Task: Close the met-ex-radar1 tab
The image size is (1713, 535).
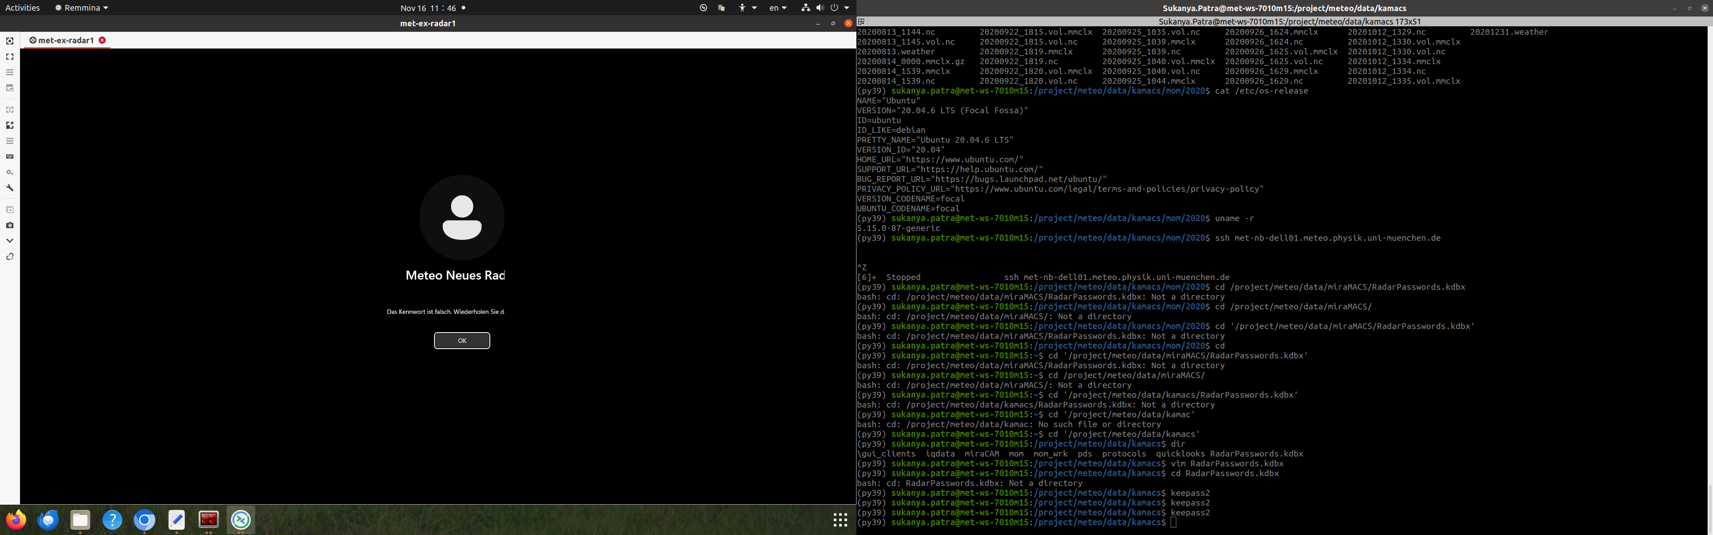Action: tap(102, 41)
